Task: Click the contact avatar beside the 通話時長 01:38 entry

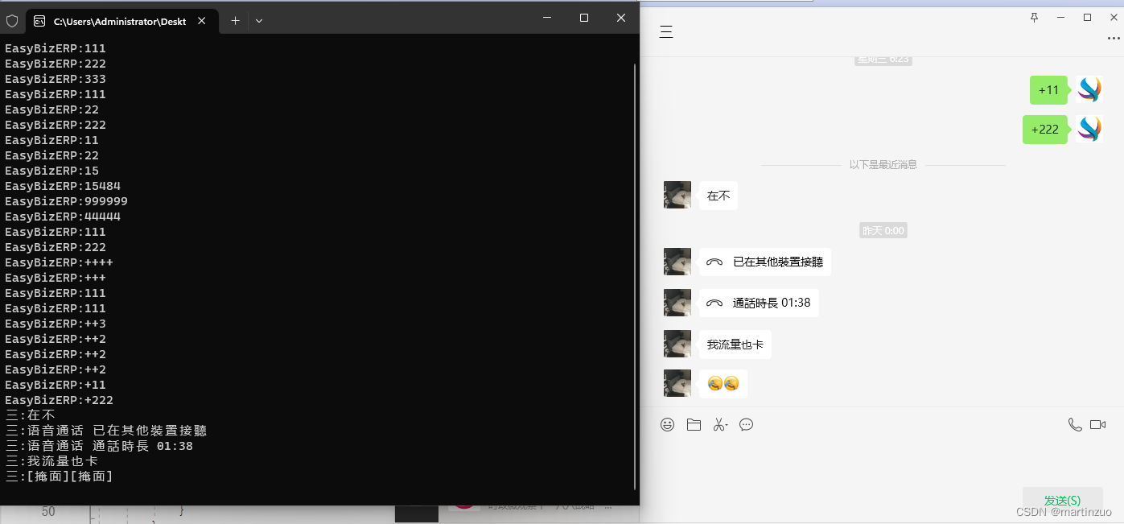Action: (677, 303)
